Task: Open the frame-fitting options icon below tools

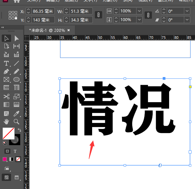Action: click(7, 169)
